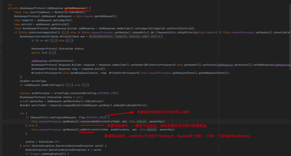Collapse the getAddResponse method with its gutter fold marker
Viewport: 291px width, 156px height.
2,8
